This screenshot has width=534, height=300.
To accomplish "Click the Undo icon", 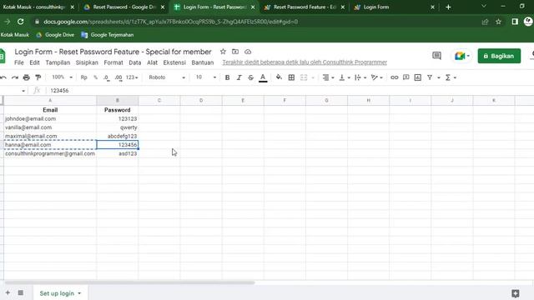I will point(3,77).
